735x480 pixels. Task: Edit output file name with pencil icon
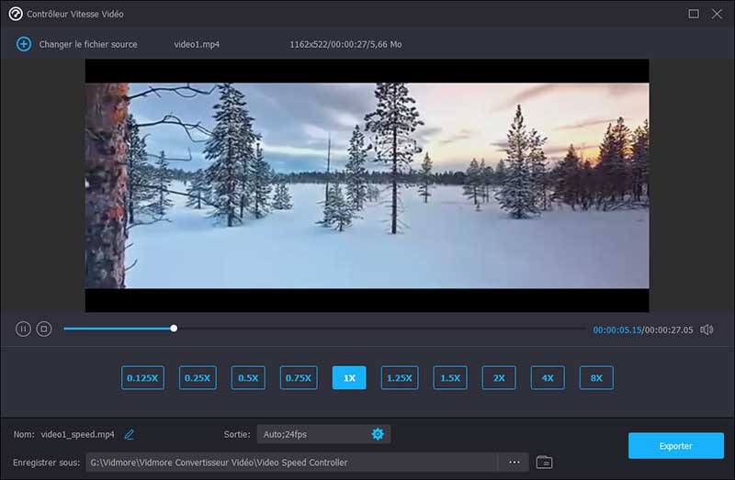(x=130, y=434)
